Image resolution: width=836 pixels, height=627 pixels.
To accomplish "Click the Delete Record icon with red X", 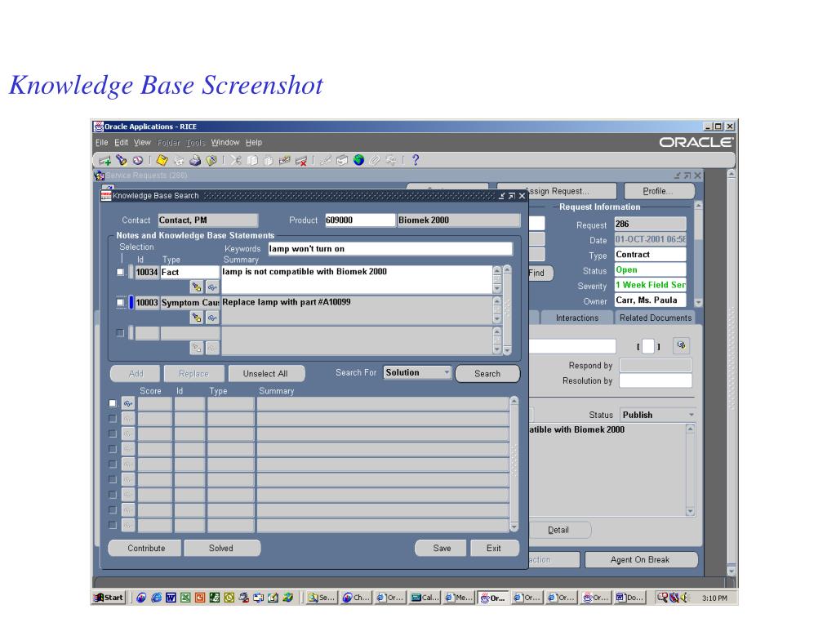I will (301, 161).
